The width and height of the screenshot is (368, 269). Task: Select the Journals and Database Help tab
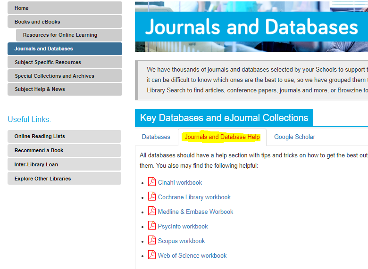[222, 137]
